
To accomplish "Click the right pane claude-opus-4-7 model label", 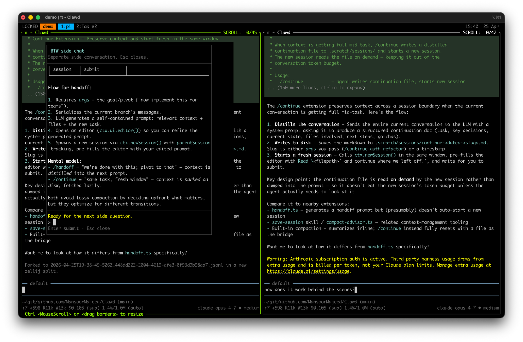I will click(x=456, y=308).
